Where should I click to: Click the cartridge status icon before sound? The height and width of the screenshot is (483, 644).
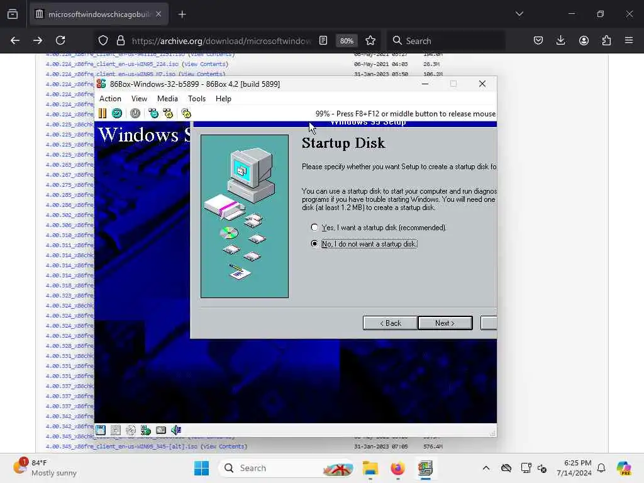(x=161, y=430)
